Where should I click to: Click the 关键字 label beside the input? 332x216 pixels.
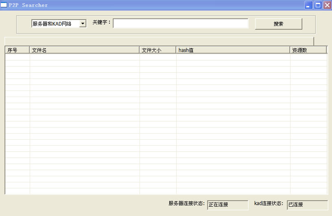(x=101, y=23)
